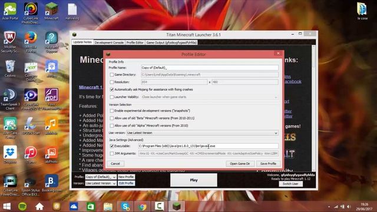Click the Cancel button
The height and width of the screenshot is (212, 377).
pyautogui.click(x=115, y=164)
